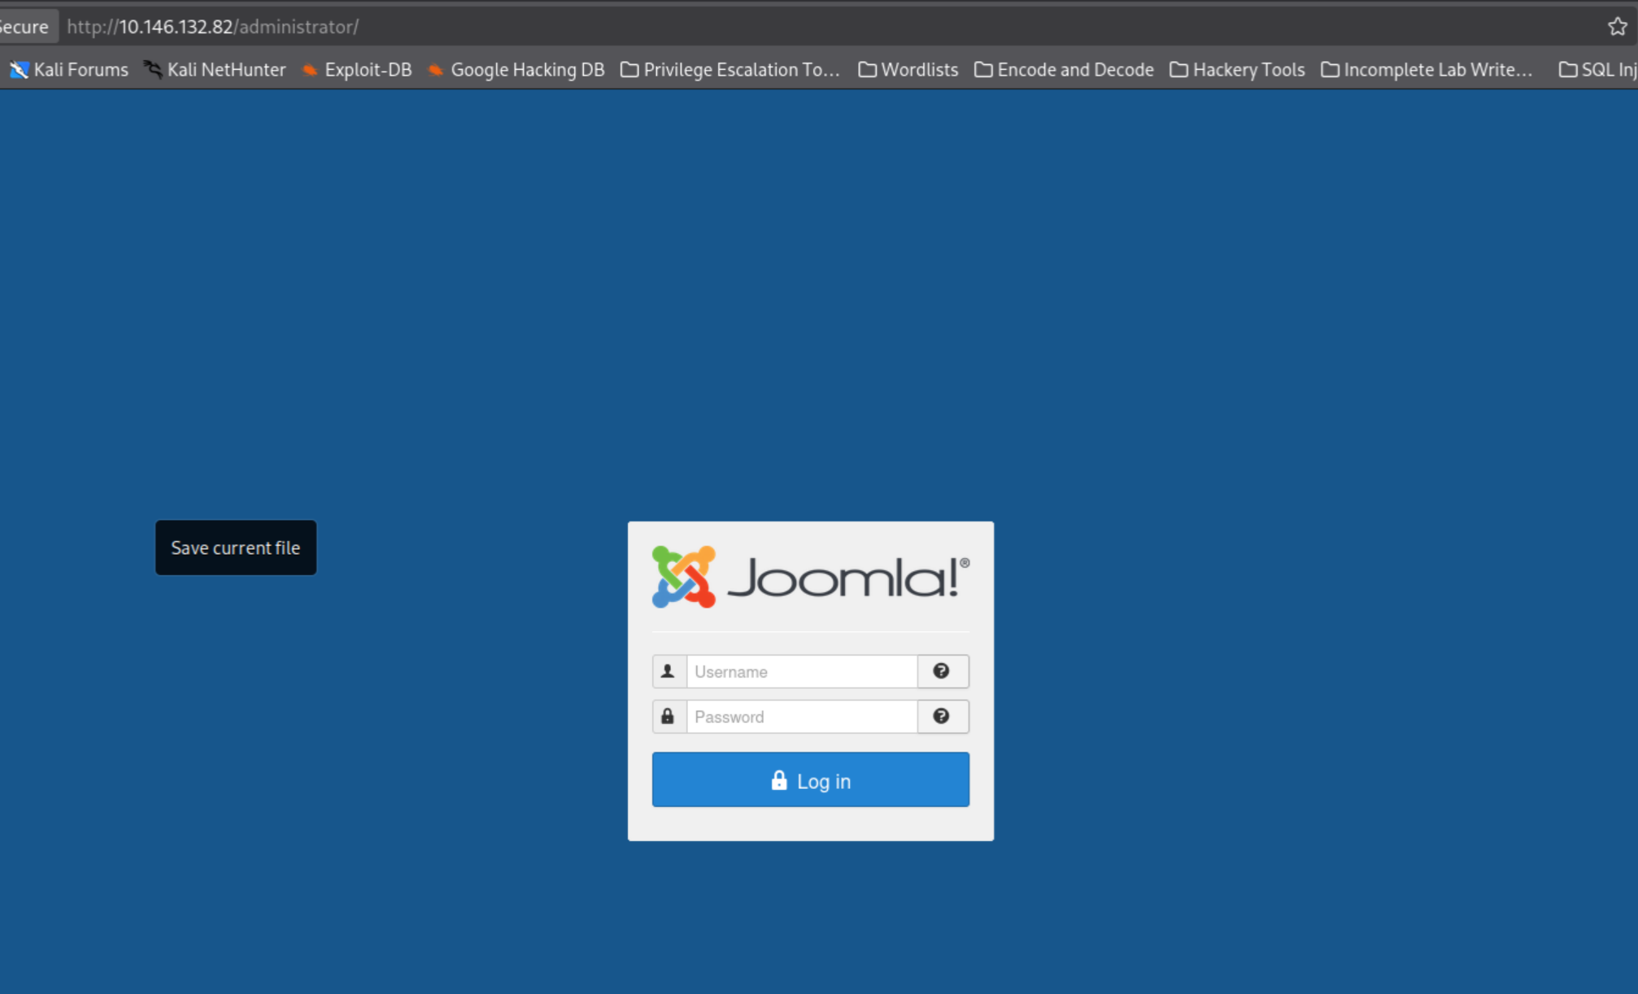Click the Joomla! logo
Screen dimensions: 1638x994
pyautogui.click(x=810, y=578)
